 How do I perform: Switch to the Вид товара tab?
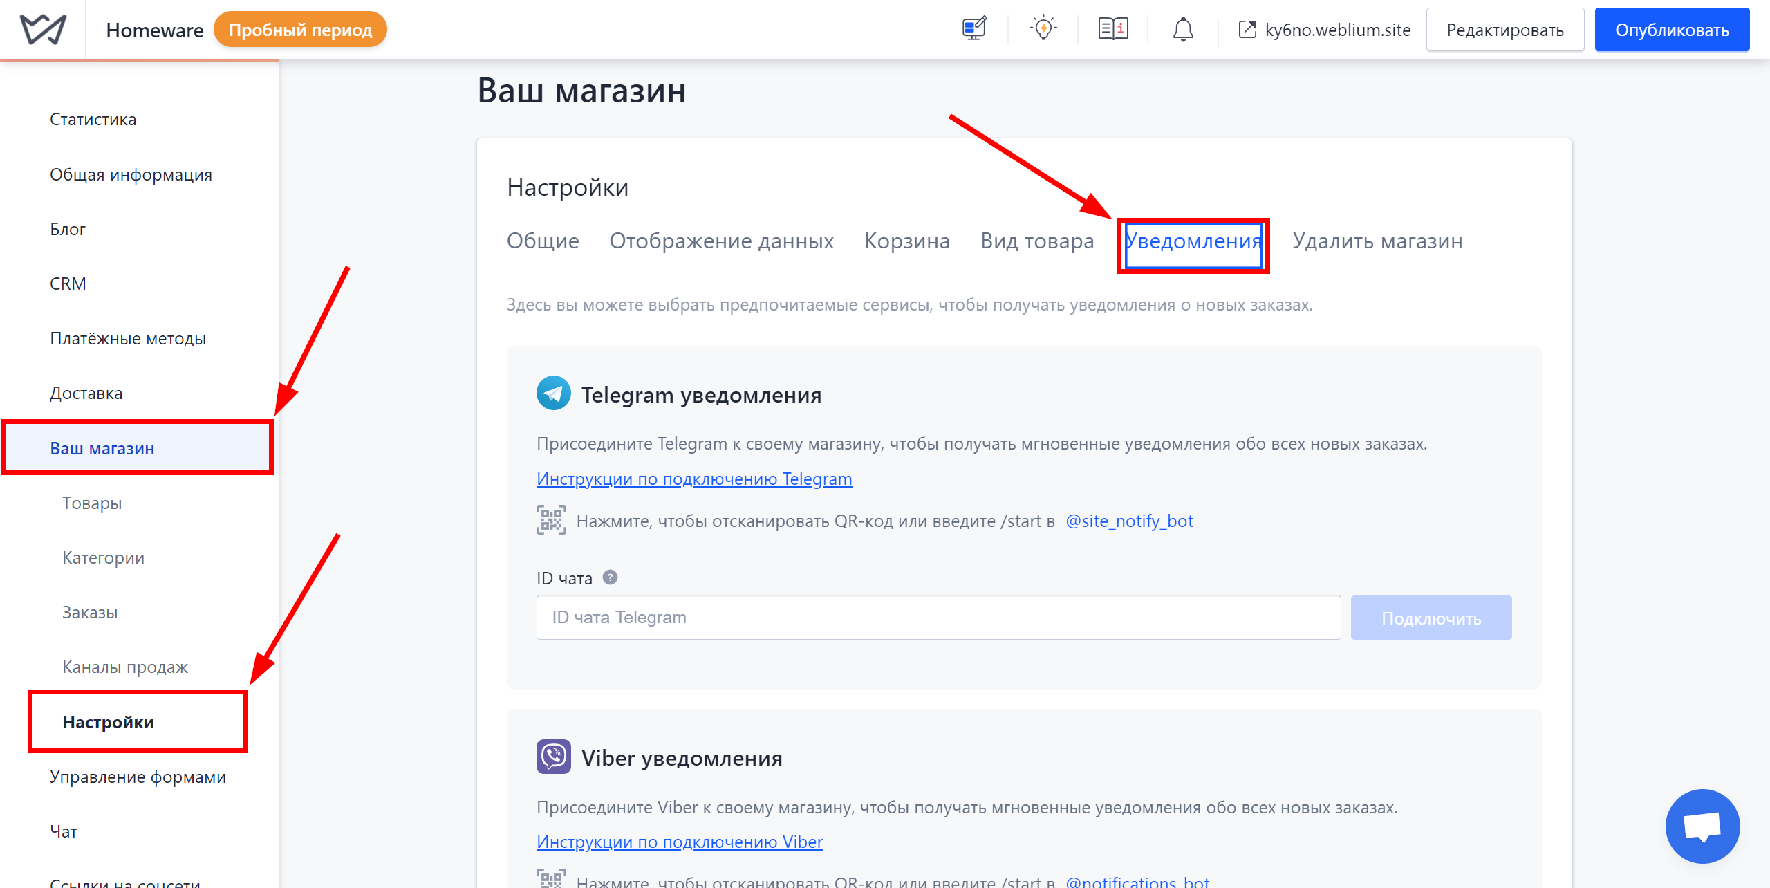[x=1037, y=241]
